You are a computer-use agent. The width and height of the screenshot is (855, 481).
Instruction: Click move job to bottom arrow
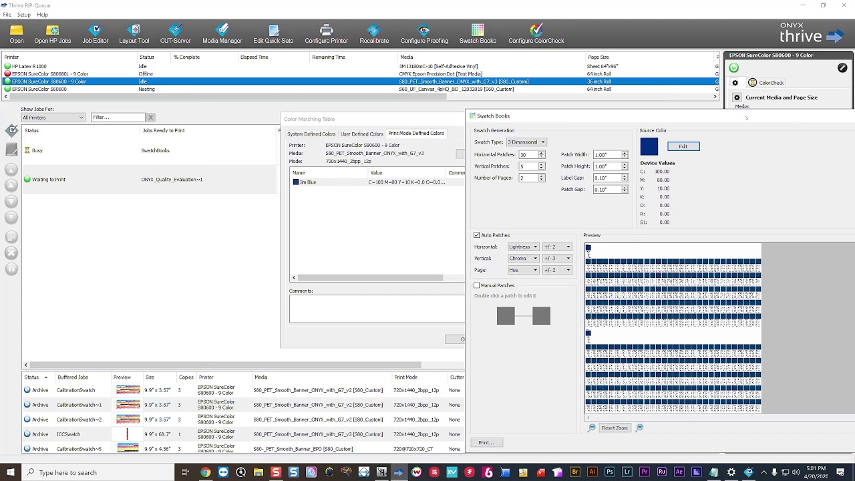click(x=11, y=218)
